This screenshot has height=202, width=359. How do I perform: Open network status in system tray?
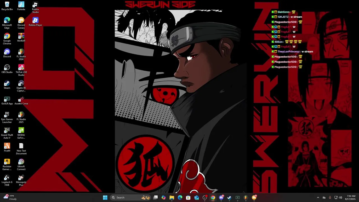[336, 198]
